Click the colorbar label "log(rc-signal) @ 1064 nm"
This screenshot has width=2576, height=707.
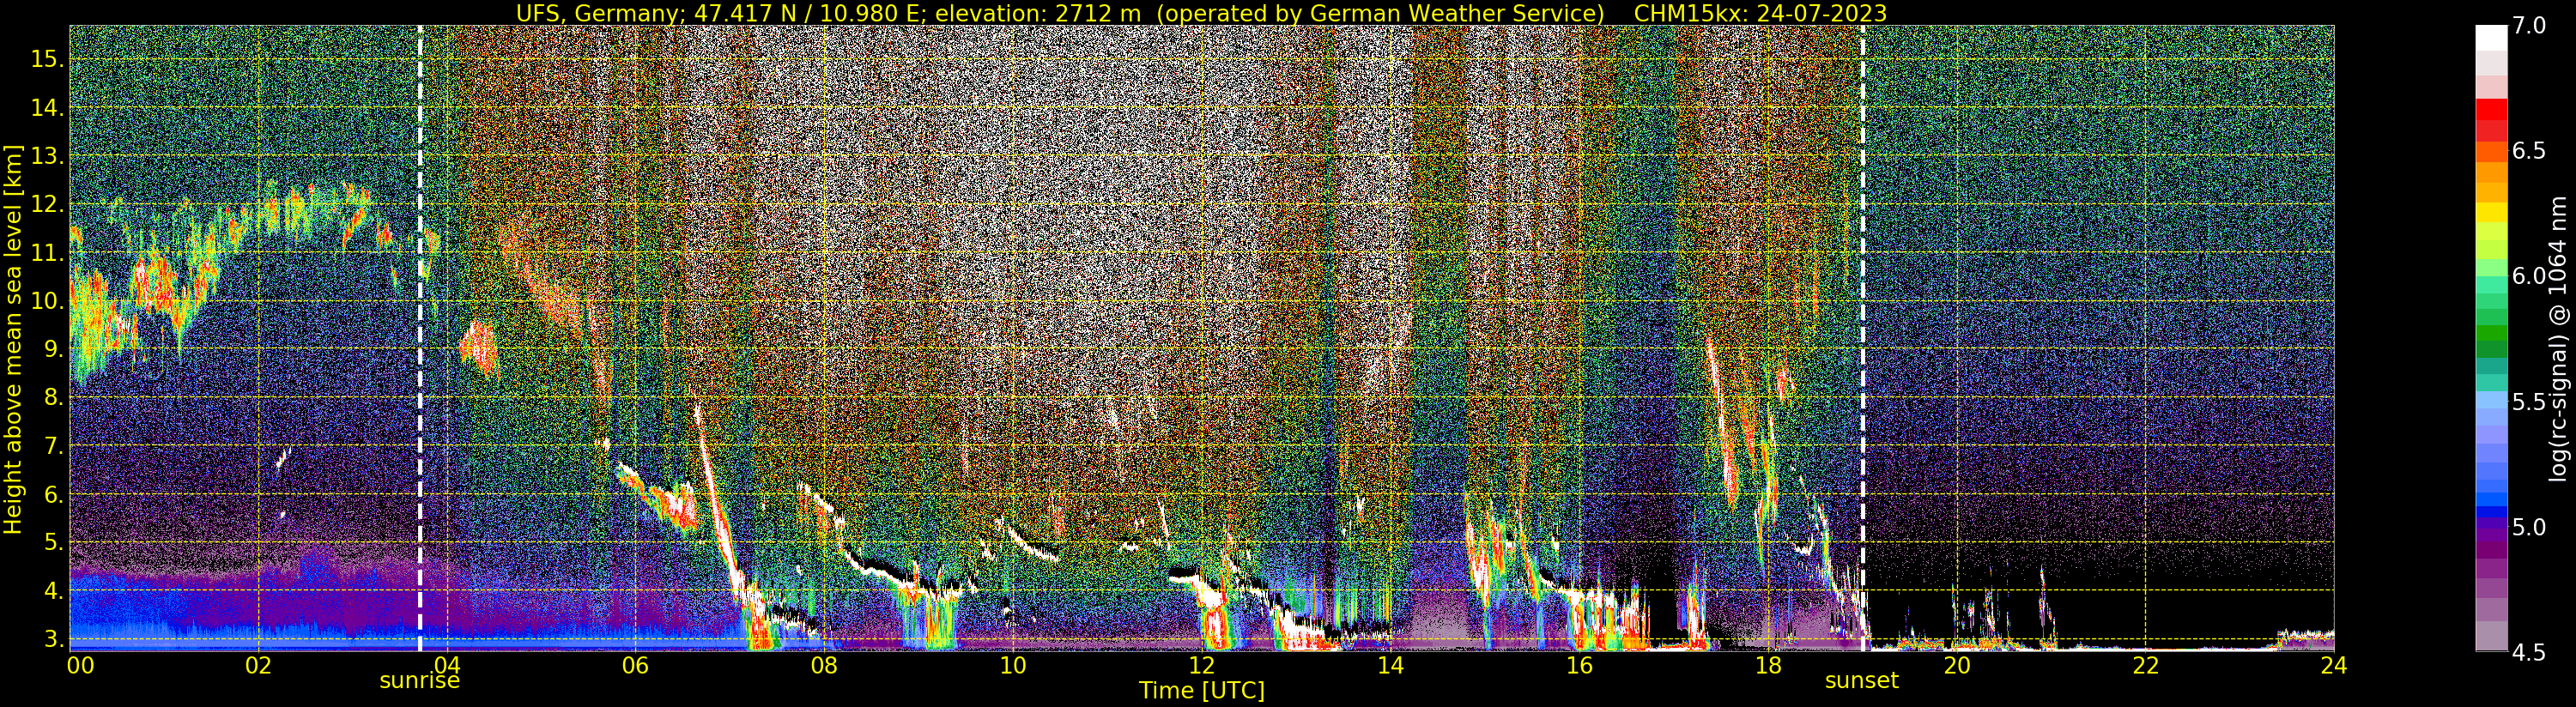click(2558, 338)
